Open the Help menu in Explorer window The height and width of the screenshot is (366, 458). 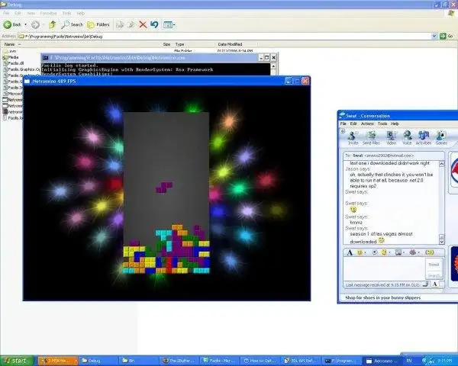click(81, 14)
